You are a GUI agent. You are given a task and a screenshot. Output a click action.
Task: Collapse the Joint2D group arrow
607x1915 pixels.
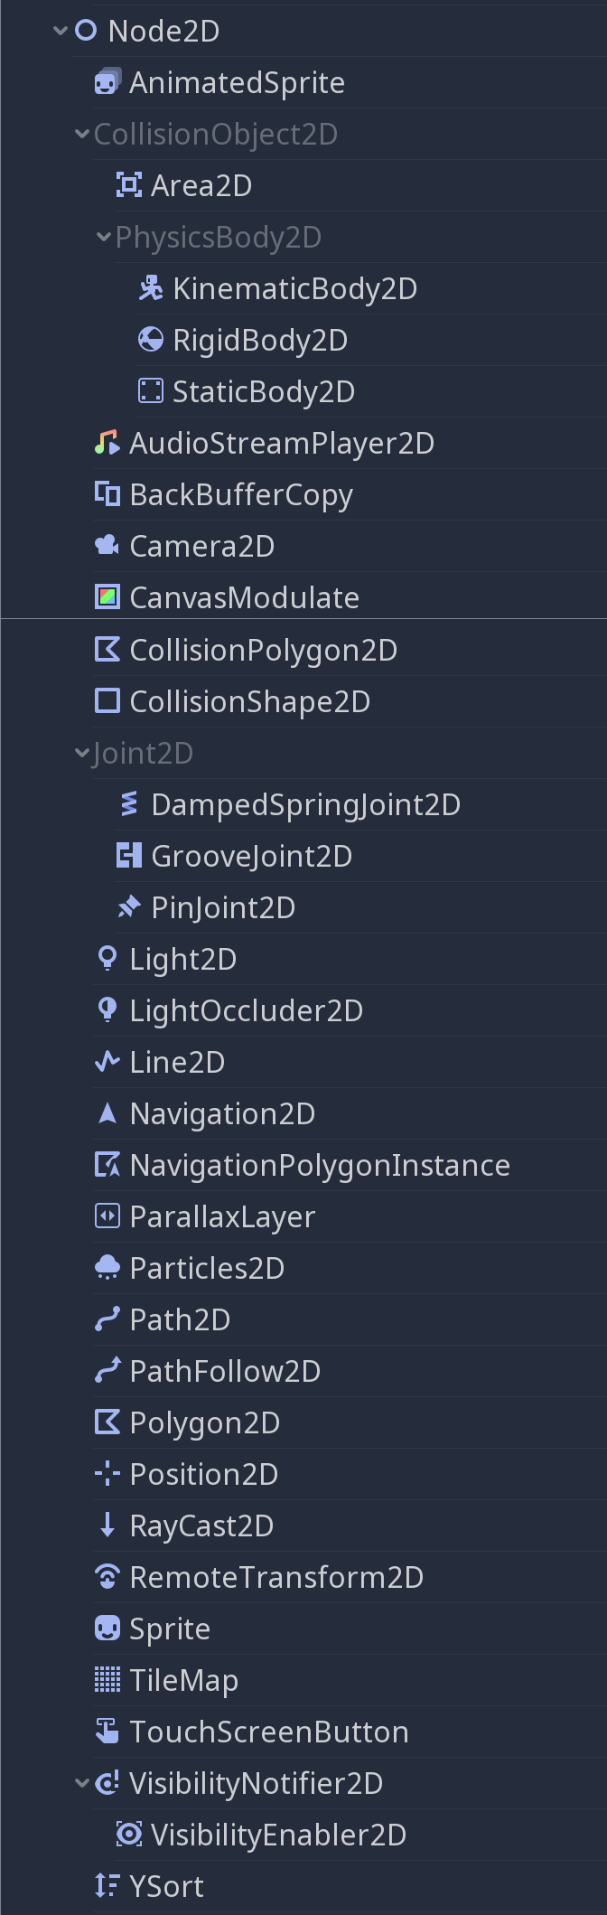(82, 753)
